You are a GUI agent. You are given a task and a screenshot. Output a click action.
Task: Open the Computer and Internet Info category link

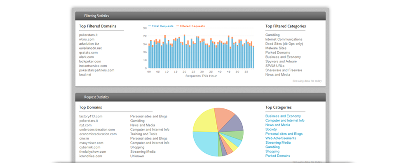pyautogui.click(x=285, y=120)
